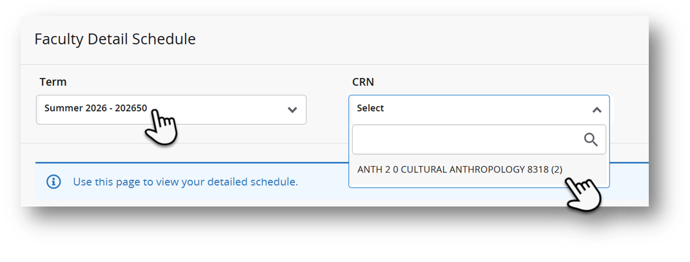Open the Term dropdown showing Summer 2026 - 202650
Image resolution: width=690 pixels, height=262 pixels.
pos(171,109)
